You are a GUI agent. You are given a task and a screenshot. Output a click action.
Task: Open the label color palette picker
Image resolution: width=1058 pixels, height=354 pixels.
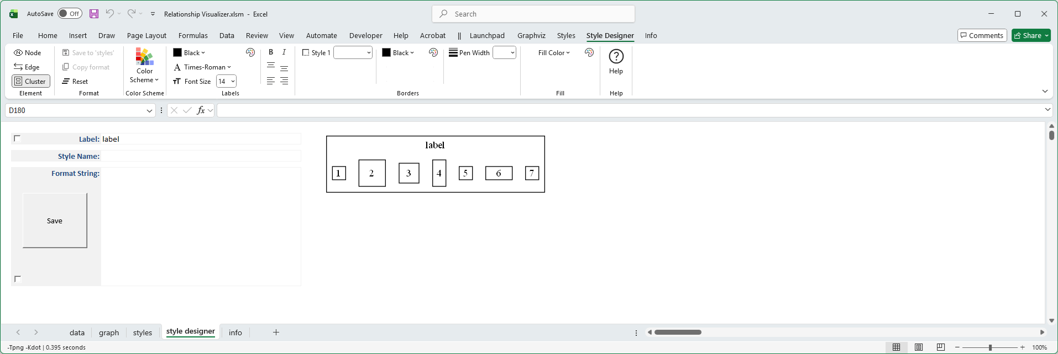pos(250,53)
